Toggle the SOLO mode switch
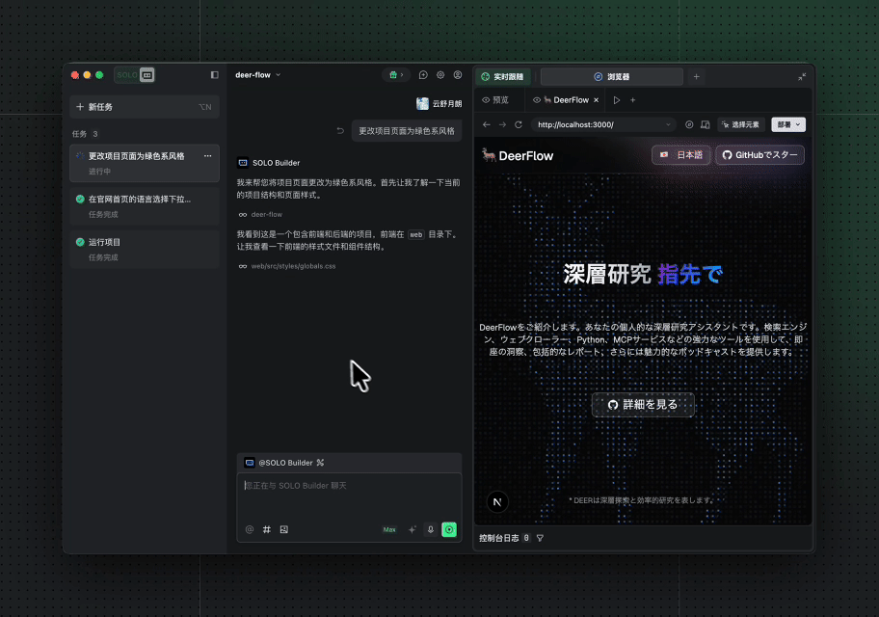 point(135,75)
